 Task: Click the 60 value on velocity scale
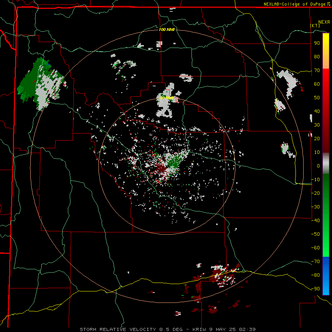pos(317,84)
